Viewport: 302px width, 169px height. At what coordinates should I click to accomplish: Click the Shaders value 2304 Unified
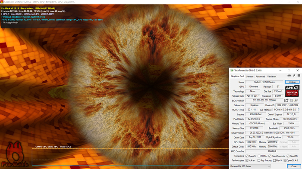point(255,114)
